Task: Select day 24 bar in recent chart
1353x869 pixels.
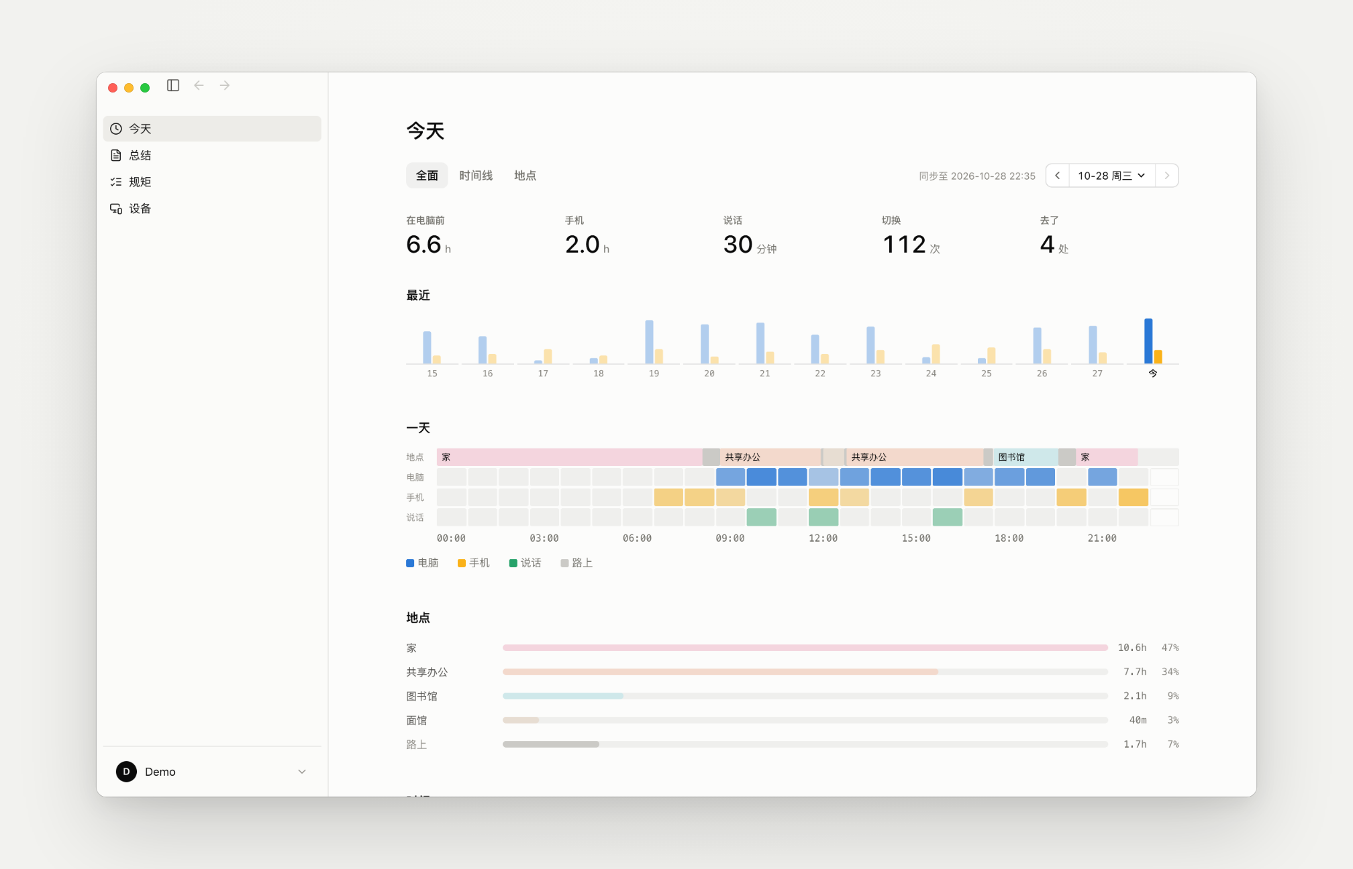Action: (931, 354)
